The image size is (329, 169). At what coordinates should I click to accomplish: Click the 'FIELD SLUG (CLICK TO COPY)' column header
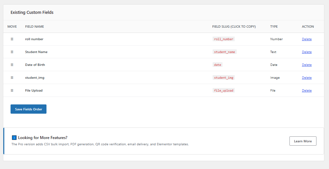(234, 26)
